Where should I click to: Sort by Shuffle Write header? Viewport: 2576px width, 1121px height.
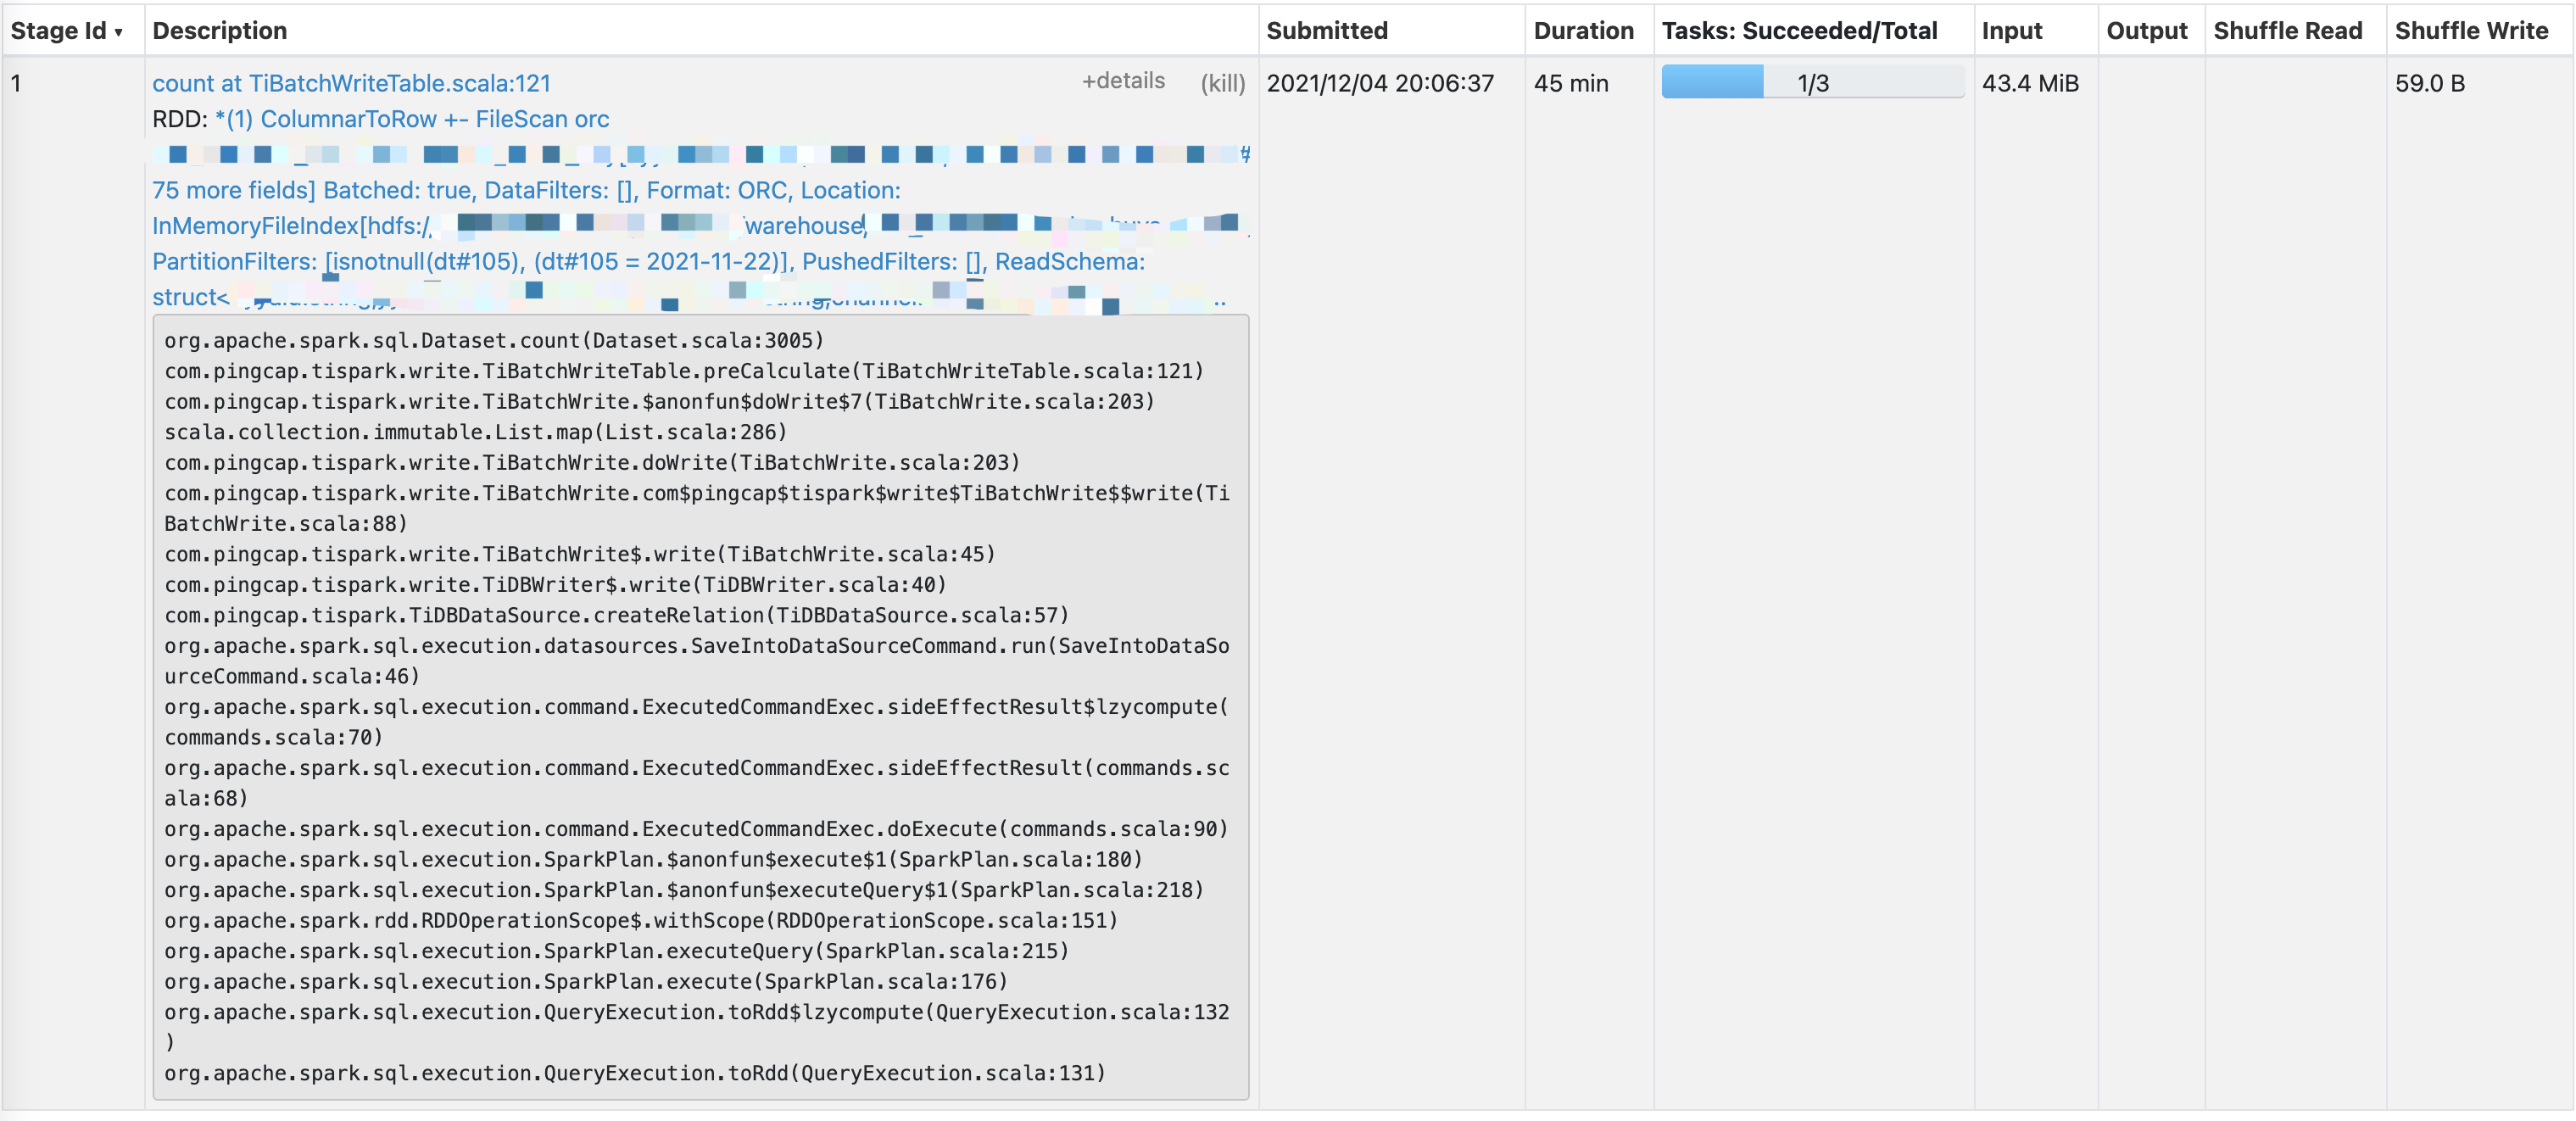(2470, 31)
